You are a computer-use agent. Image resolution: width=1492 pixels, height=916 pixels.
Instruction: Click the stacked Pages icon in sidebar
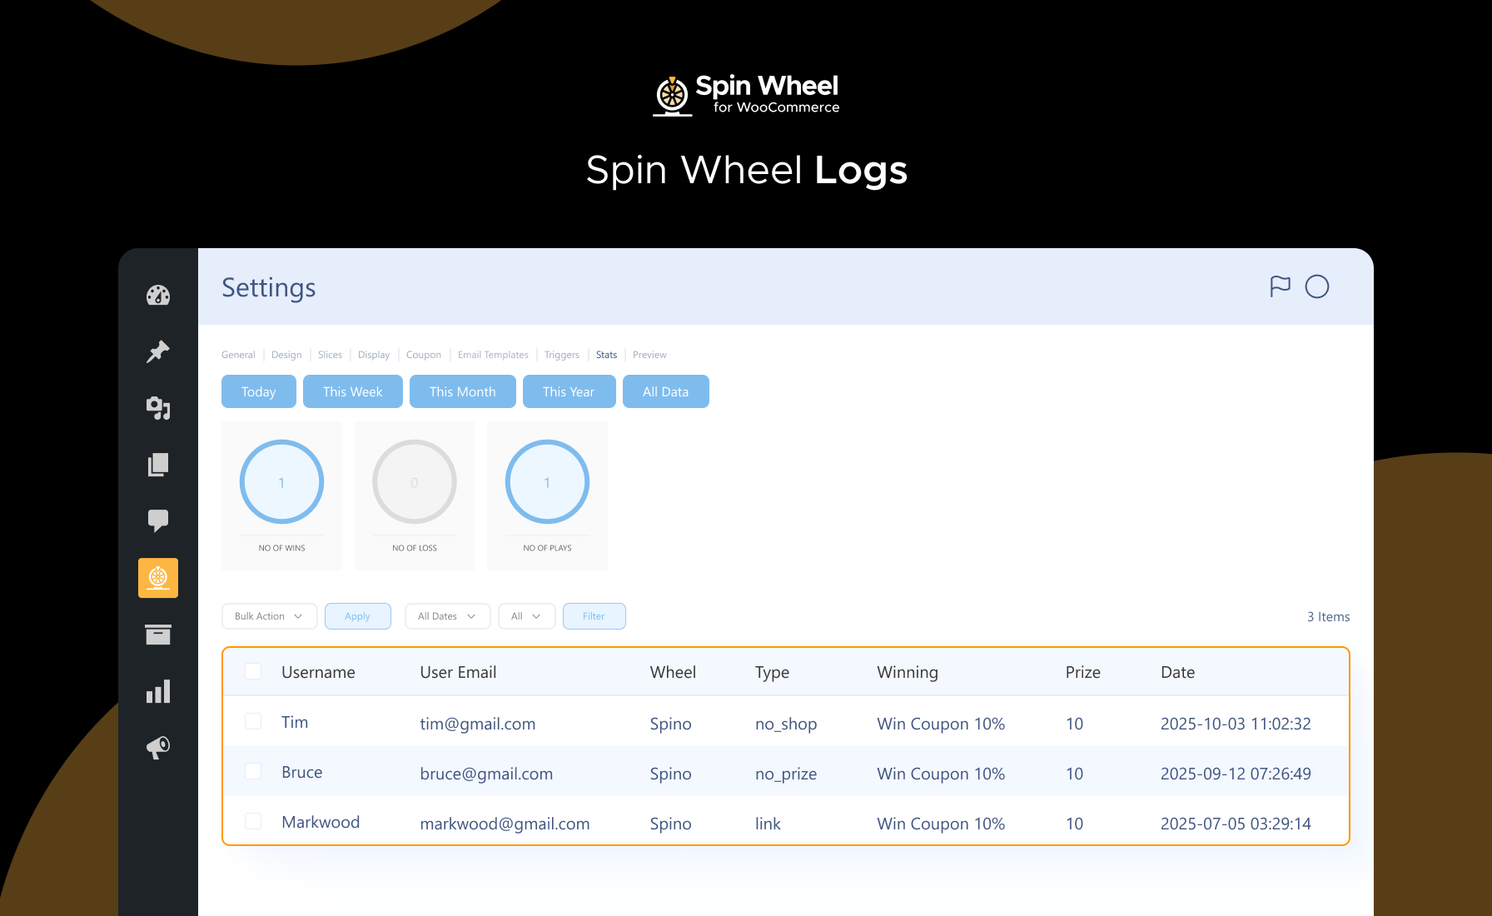click(x=158, y=465)
